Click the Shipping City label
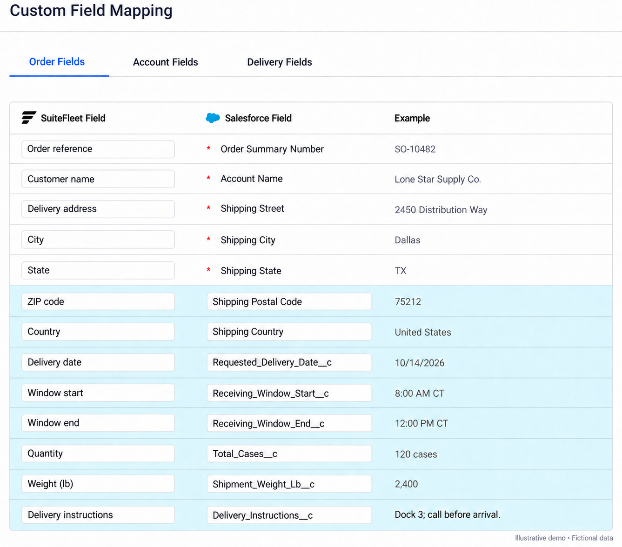 248,240
